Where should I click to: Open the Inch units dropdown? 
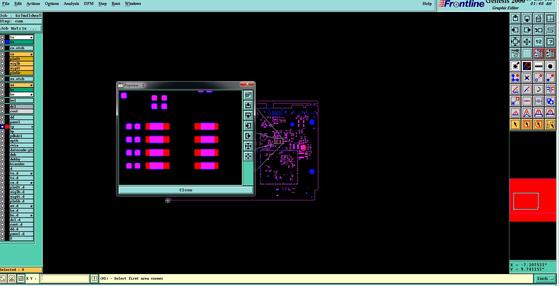point(545,278)
